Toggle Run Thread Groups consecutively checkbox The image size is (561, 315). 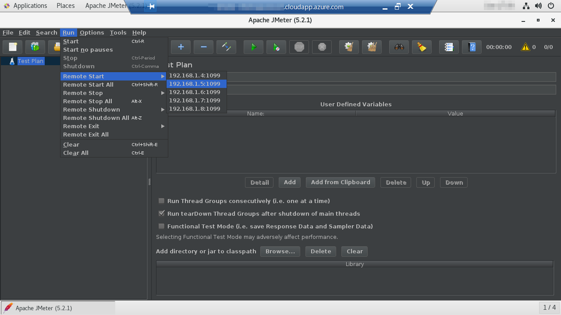tap(161, 201)
